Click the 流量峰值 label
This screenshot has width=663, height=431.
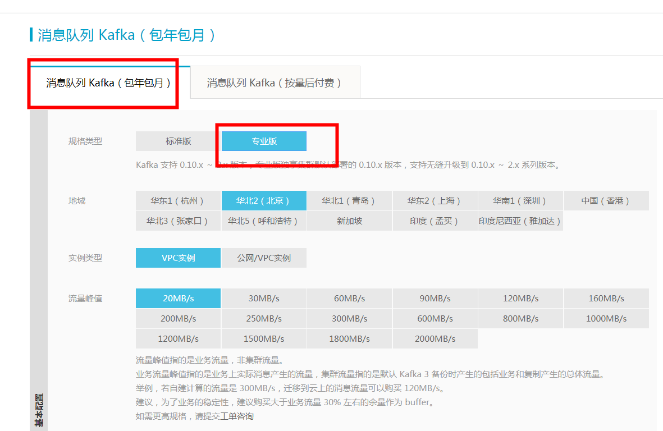coord(85,299)
